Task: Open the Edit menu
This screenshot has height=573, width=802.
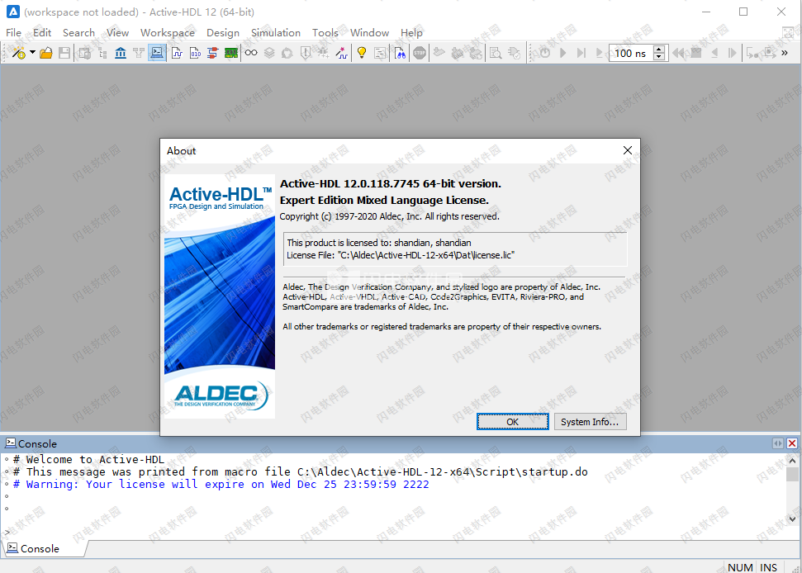Action: (42, 33)
